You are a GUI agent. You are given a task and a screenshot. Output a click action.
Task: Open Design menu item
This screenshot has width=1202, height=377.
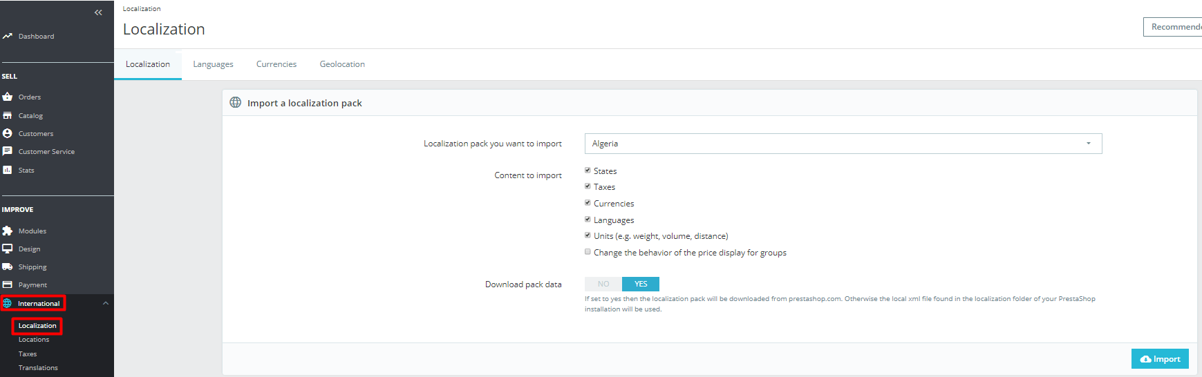coord(29,249)
